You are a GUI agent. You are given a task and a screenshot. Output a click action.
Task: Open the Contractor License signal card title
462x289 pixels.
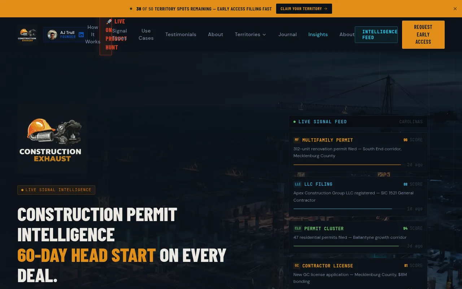(328, 266)
